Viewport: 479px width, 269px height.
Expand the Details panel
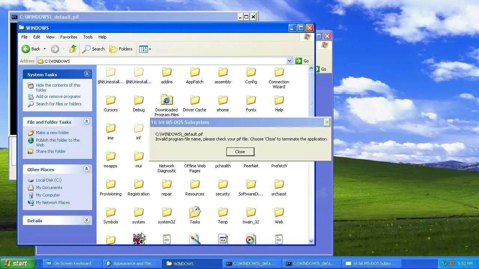[x=87, y=220]
